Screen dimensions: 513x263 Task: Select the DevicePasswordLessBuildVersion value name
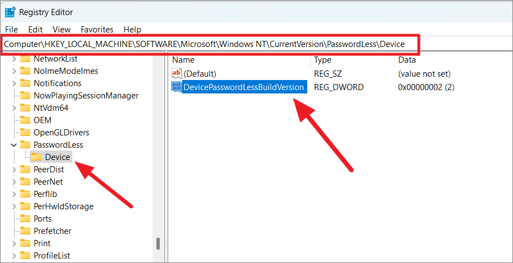coord(244,87)
